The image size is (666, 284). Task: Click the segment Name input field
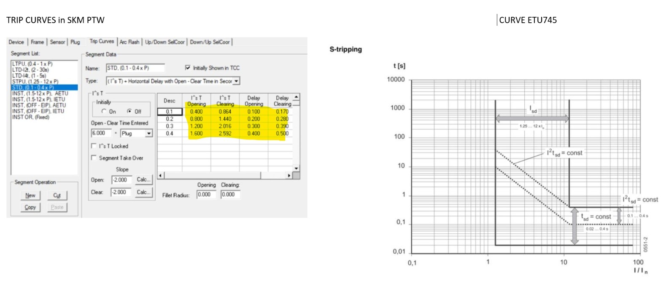(x=135, y=68)
